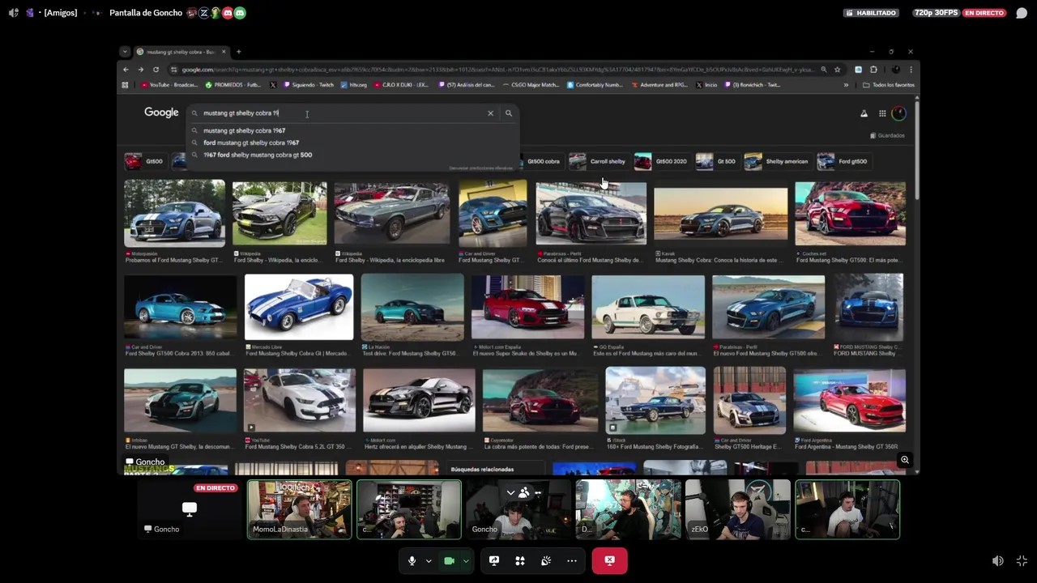Click the speaker icon beside Amigos

coord(13,13)
